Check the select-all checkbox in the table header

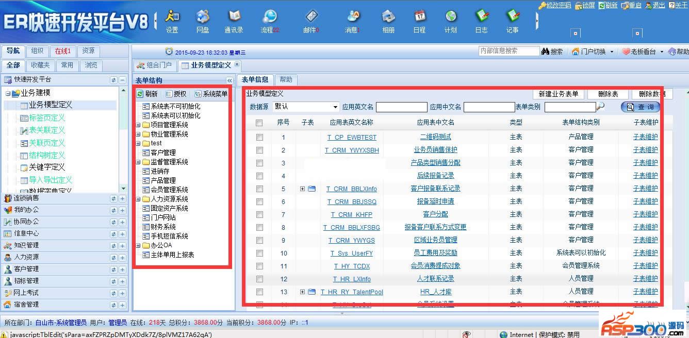[x=259, y=123]
